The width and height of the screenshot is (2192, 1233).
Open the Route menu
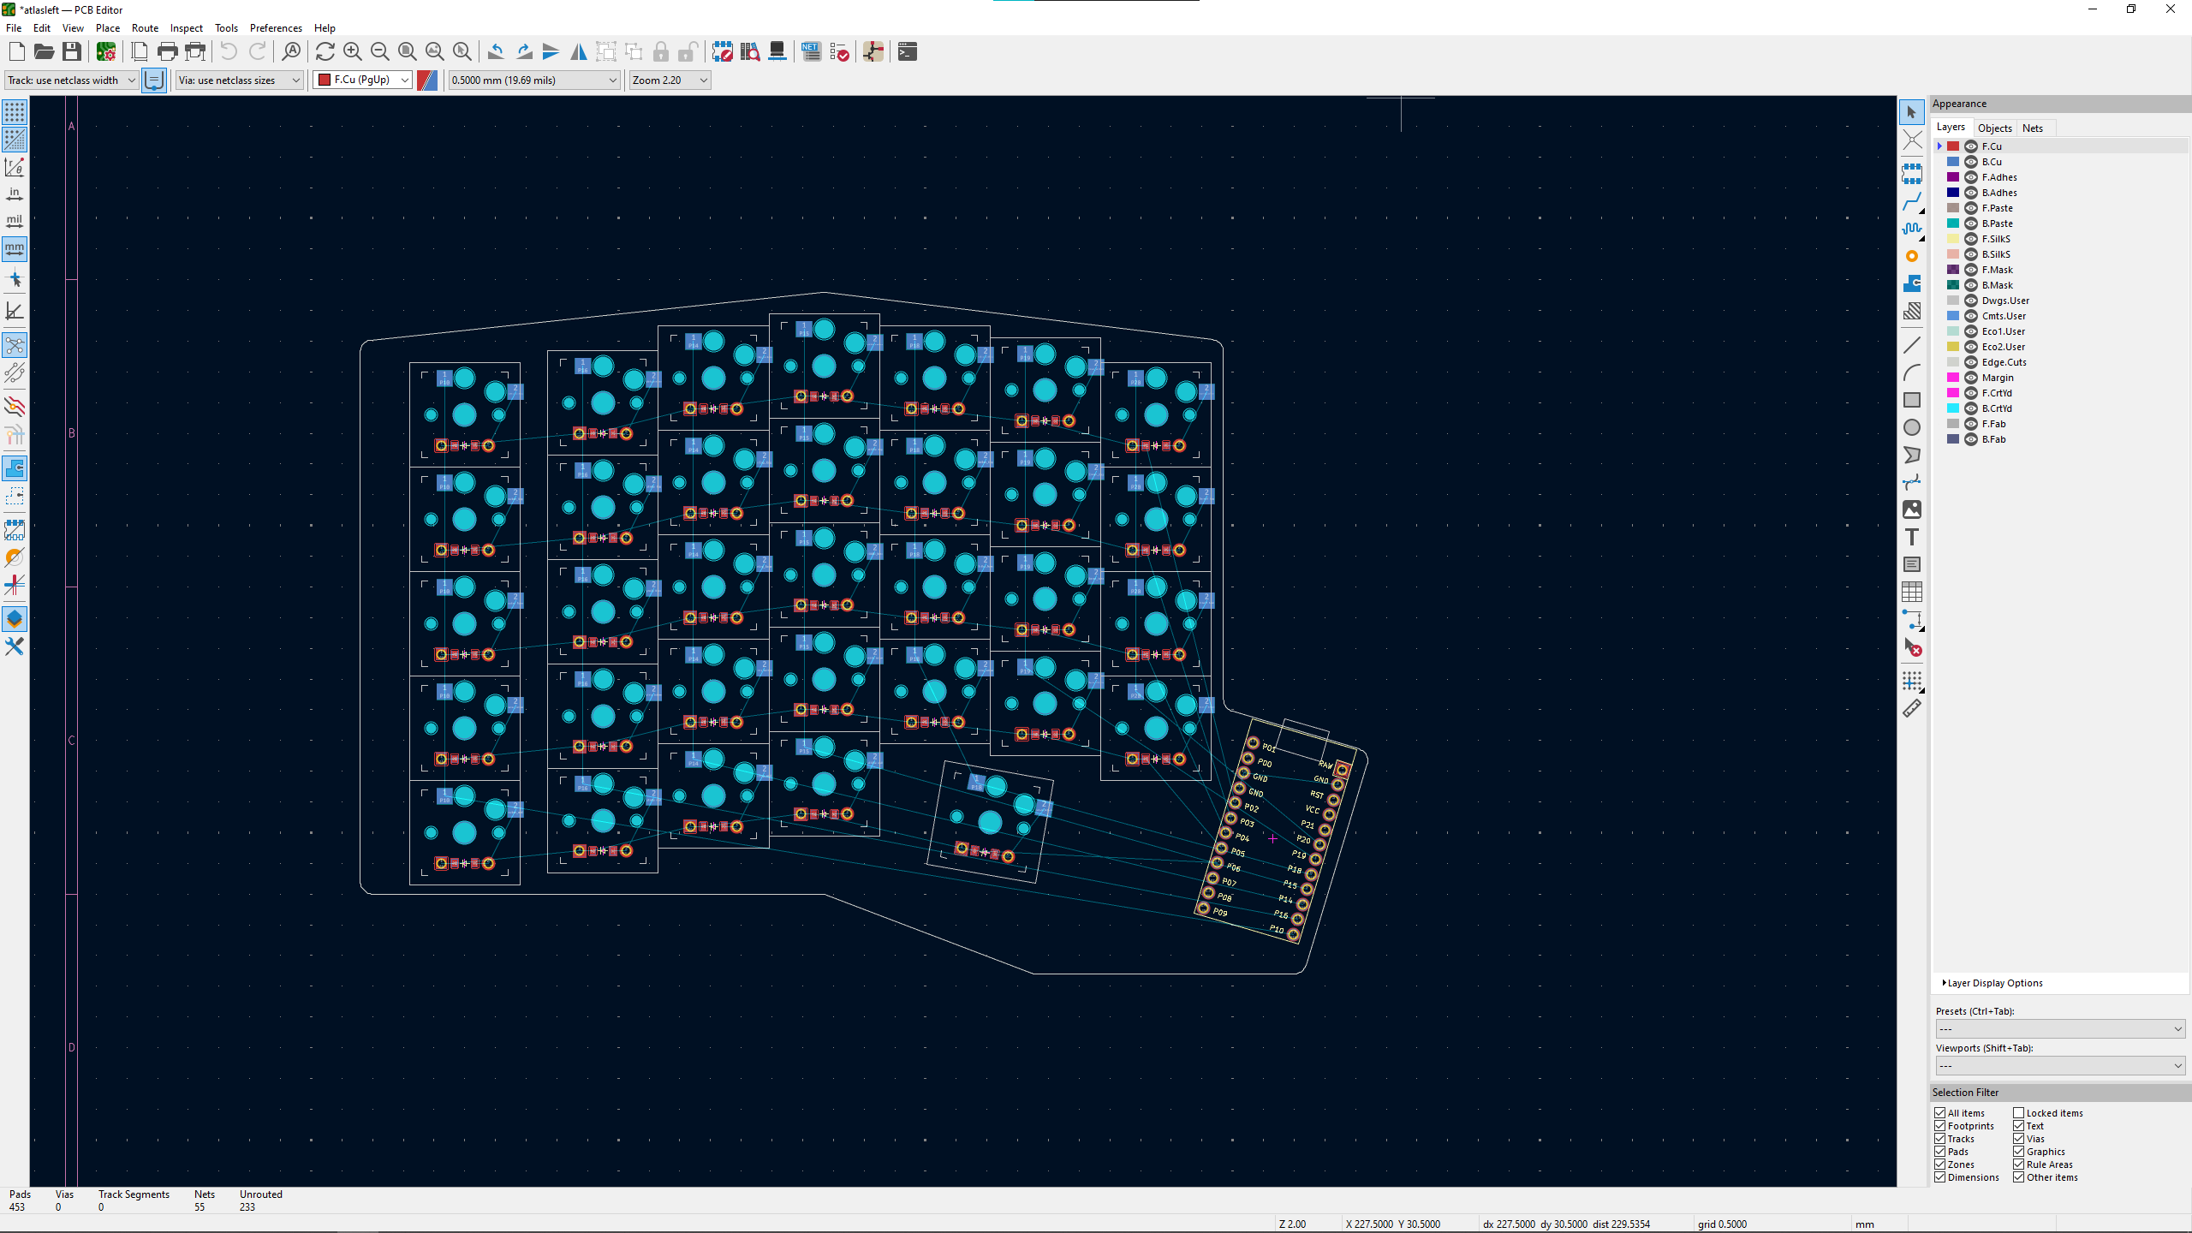pyautogui.click(x=145, y=27)
